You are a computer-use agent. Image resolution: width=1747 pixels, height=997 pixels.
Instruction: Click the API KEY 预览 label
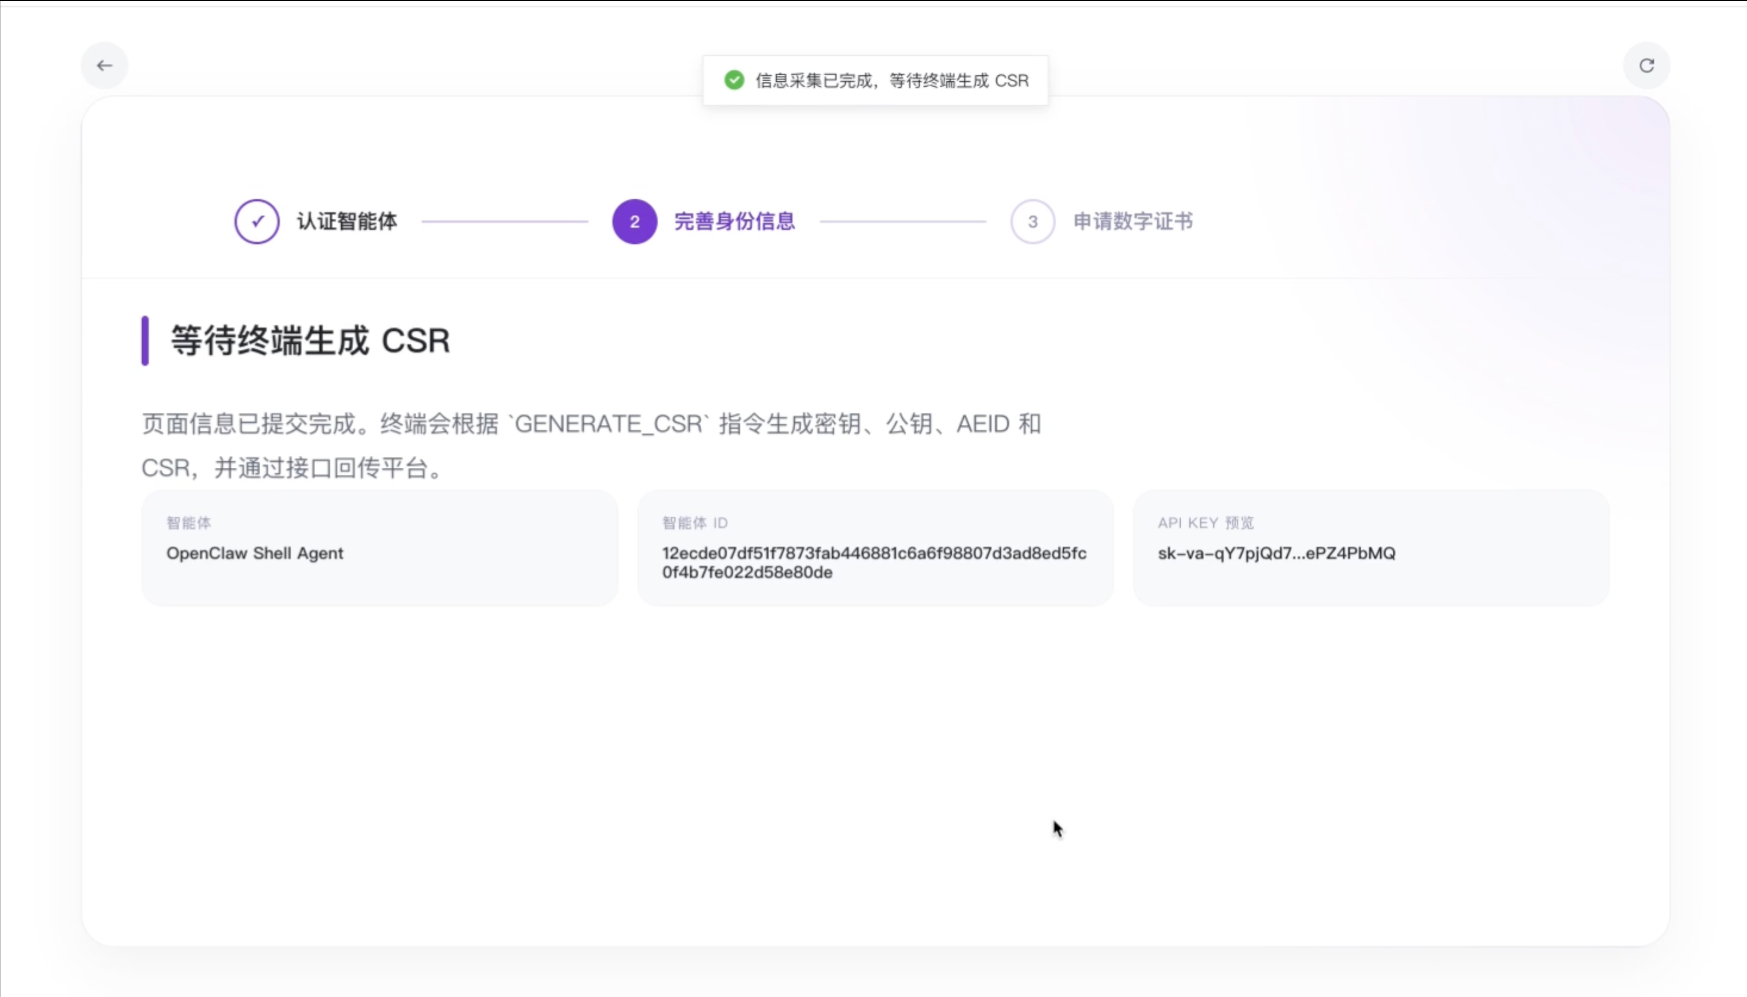pyautogui.click(x=1206, y=523)
